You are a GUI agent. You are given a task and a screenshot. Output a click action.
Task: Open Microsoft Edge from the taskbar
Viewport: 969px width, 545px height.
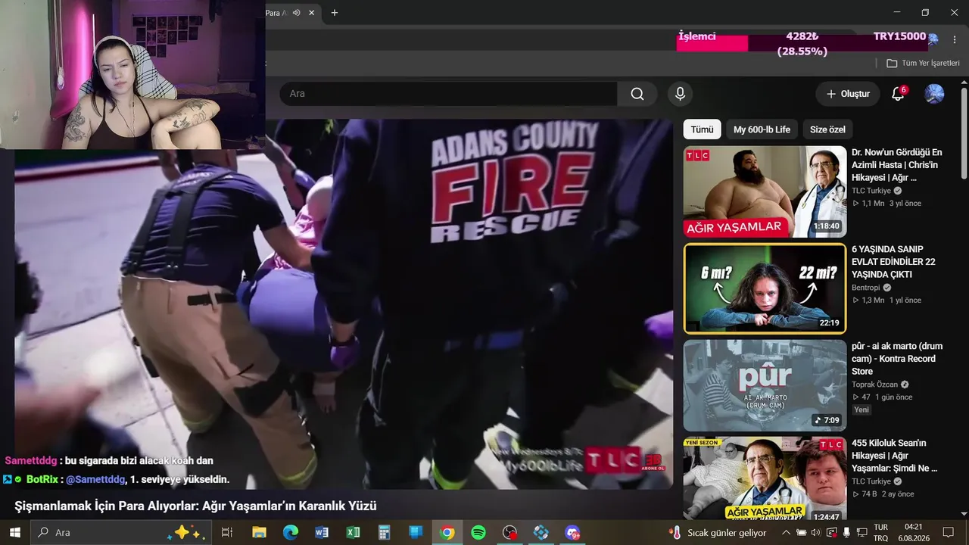291,532
